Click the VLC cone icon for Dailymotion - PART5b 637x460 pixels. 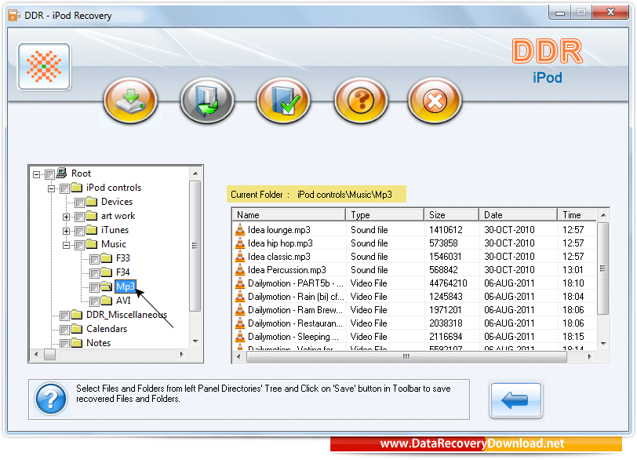[240, 283]
